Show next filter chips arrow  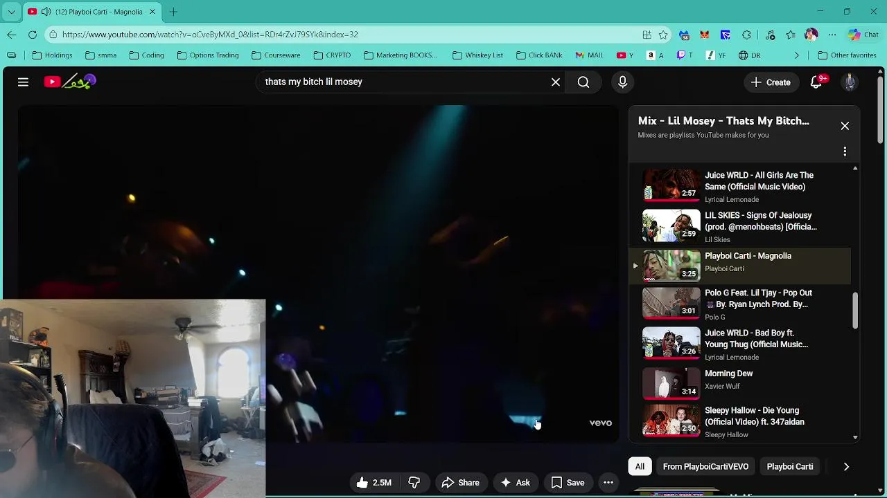click(x=846, y=467)
